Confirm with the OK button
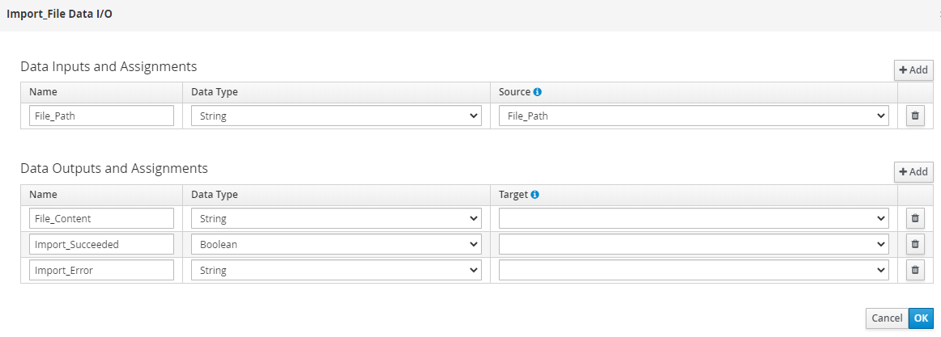This screenshot has width=941, height=337. pyautogui.click(x=922, y=318)
